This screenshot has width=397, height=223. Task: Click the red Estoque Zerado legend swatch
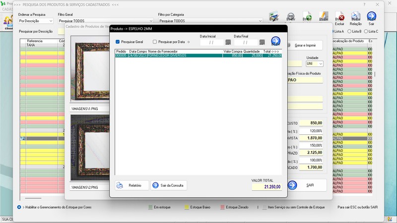pos(222,207)
